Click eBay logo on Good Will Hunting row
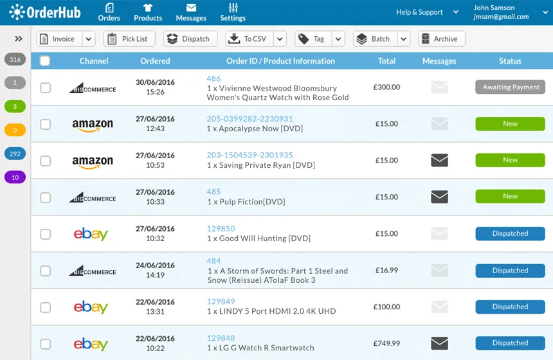553x360 pixels. (x=91, y=234)
